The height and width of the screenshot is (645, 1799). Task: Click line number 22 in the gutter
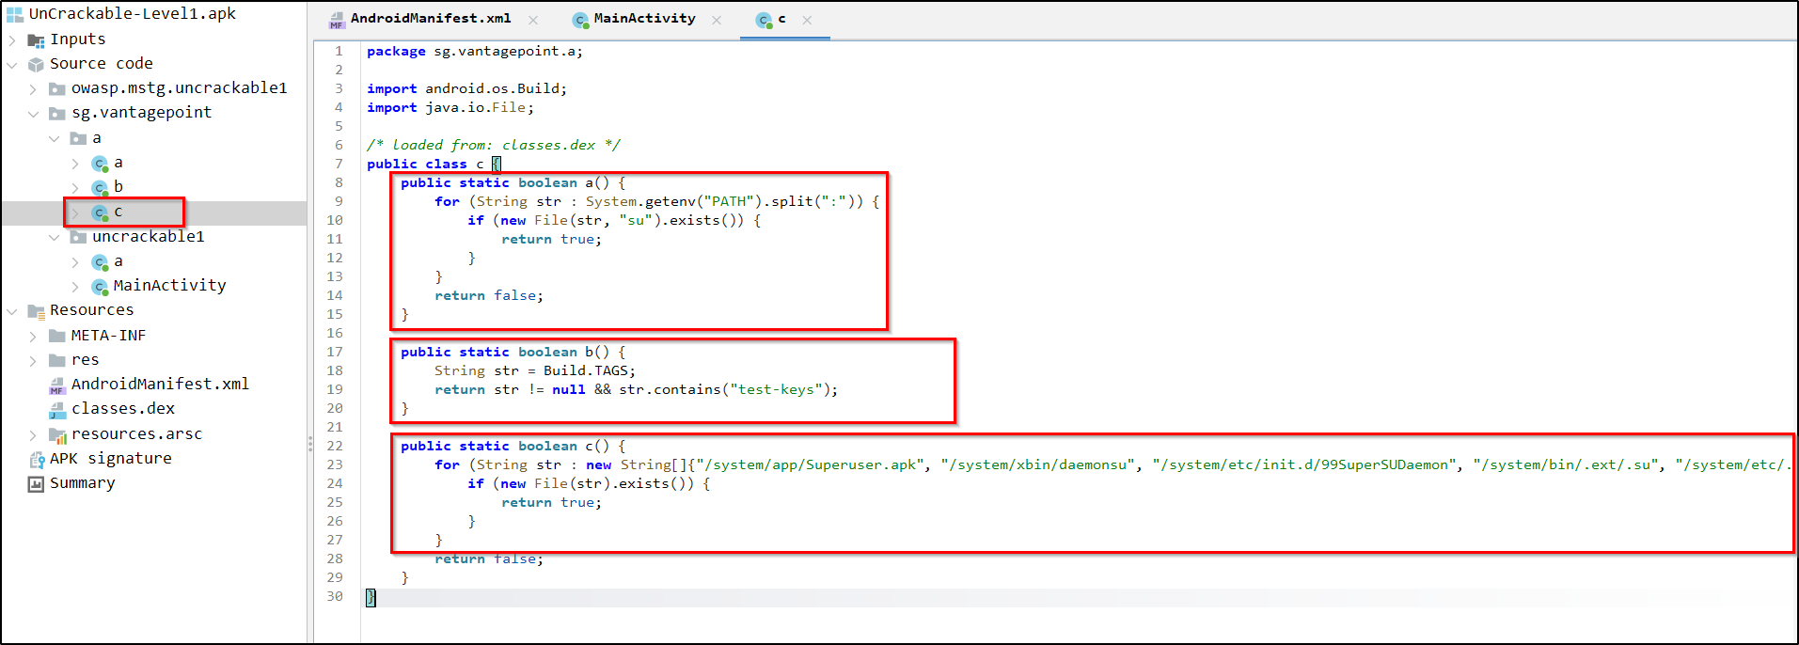[x=335, y=446]
